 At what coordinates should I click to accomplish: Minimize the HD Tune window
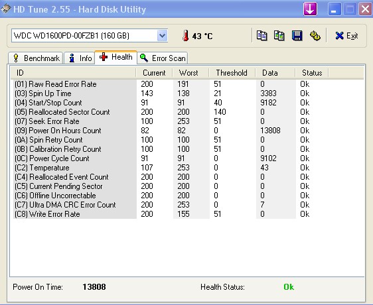[335, 9]
